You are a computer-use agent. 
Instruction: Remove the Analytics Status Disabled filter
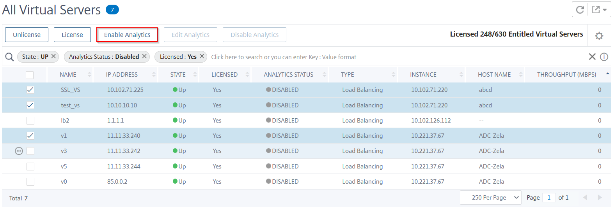tap(144, 56)
